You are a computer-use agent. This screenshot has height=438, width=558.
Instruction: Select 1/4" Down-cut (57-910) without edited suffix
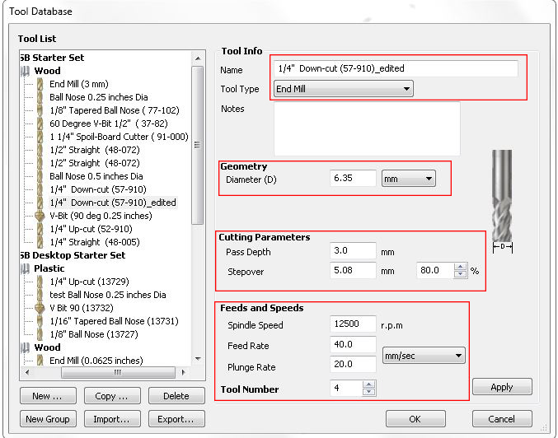tap(98, 189)
